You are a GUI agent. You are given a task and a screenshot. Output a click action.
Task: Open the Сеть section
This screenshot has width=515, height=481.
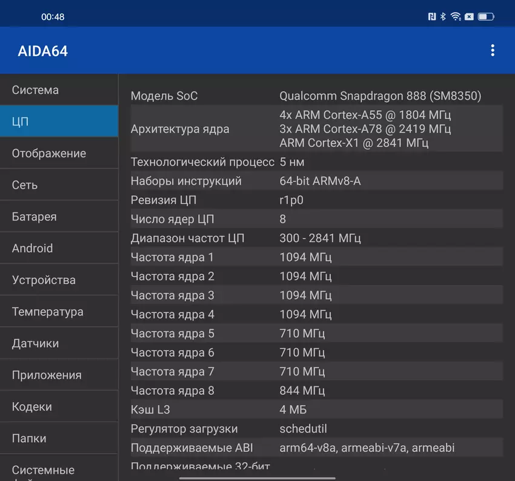pyautogui.click(x=59, y=185)
